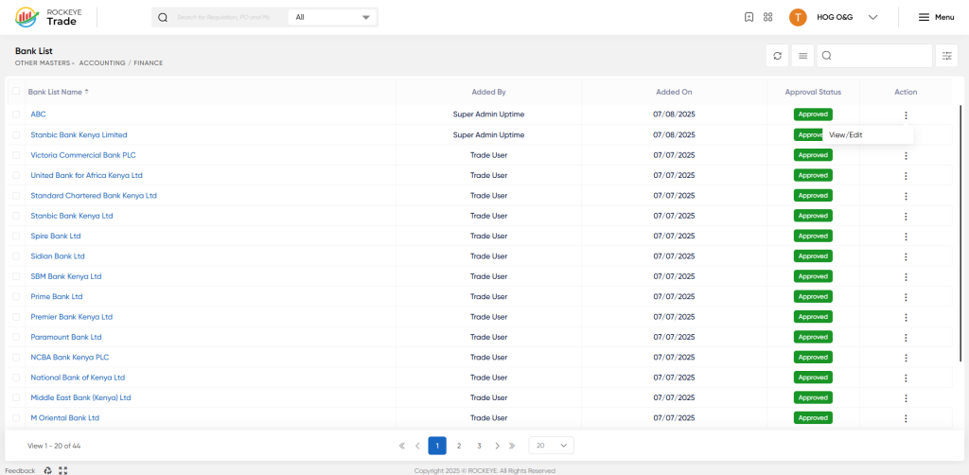Open action menu for Spire Bank Ltd

906,237
